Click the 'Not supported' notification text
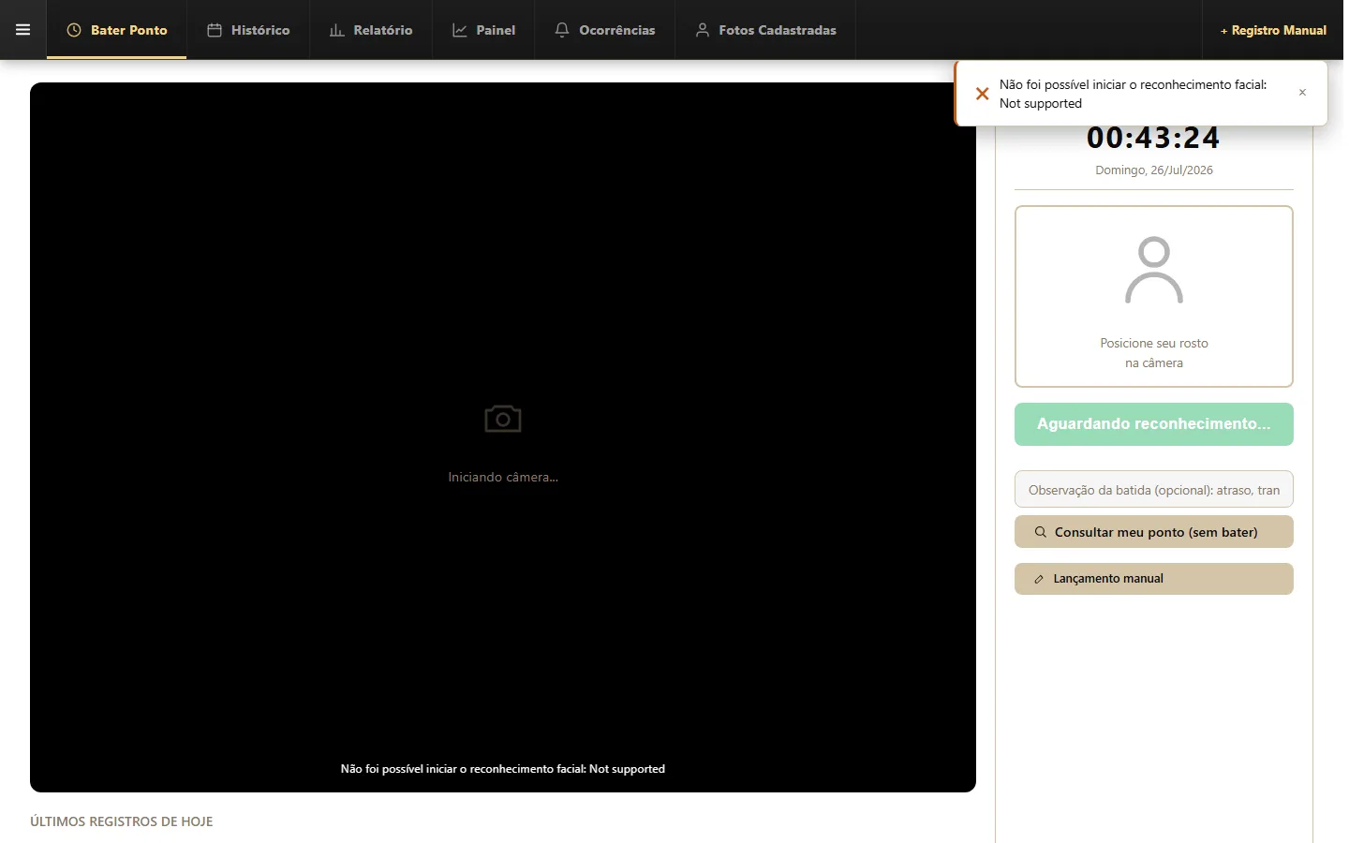This screenshot has height=843, width=1349. [1041, 104]
